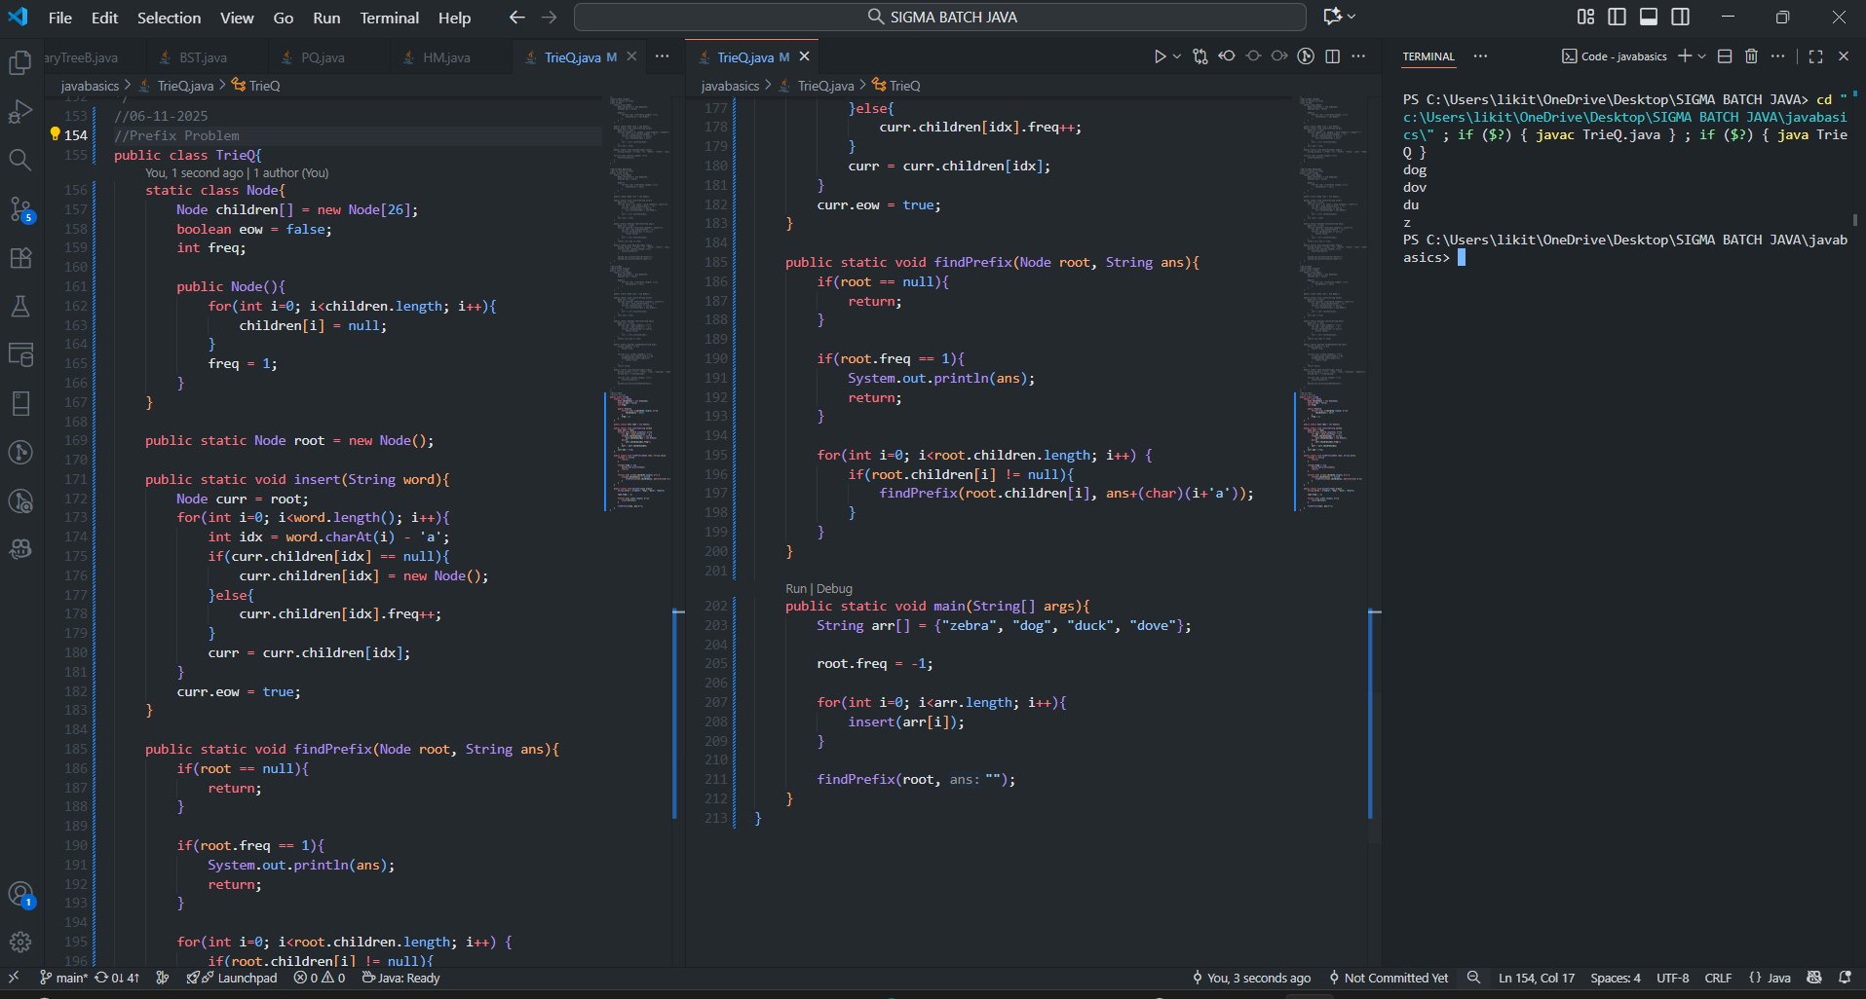Image resolution: width=1866 pixels, height=999 pixels.
Task: Select the Spaces: 4 indentation setting
Action: 1615,978
